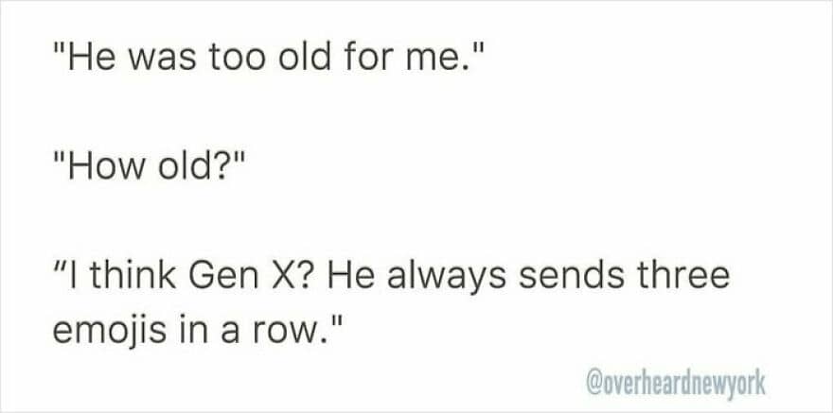Select the word "me." in first quote
The height and width of the screenshot is (413, 833).
pyautogui.click(x=446, y=59)
